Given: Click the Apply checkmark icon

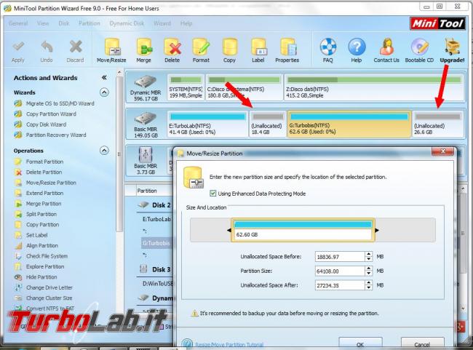Looking at the screenshot, I should 18,47.
